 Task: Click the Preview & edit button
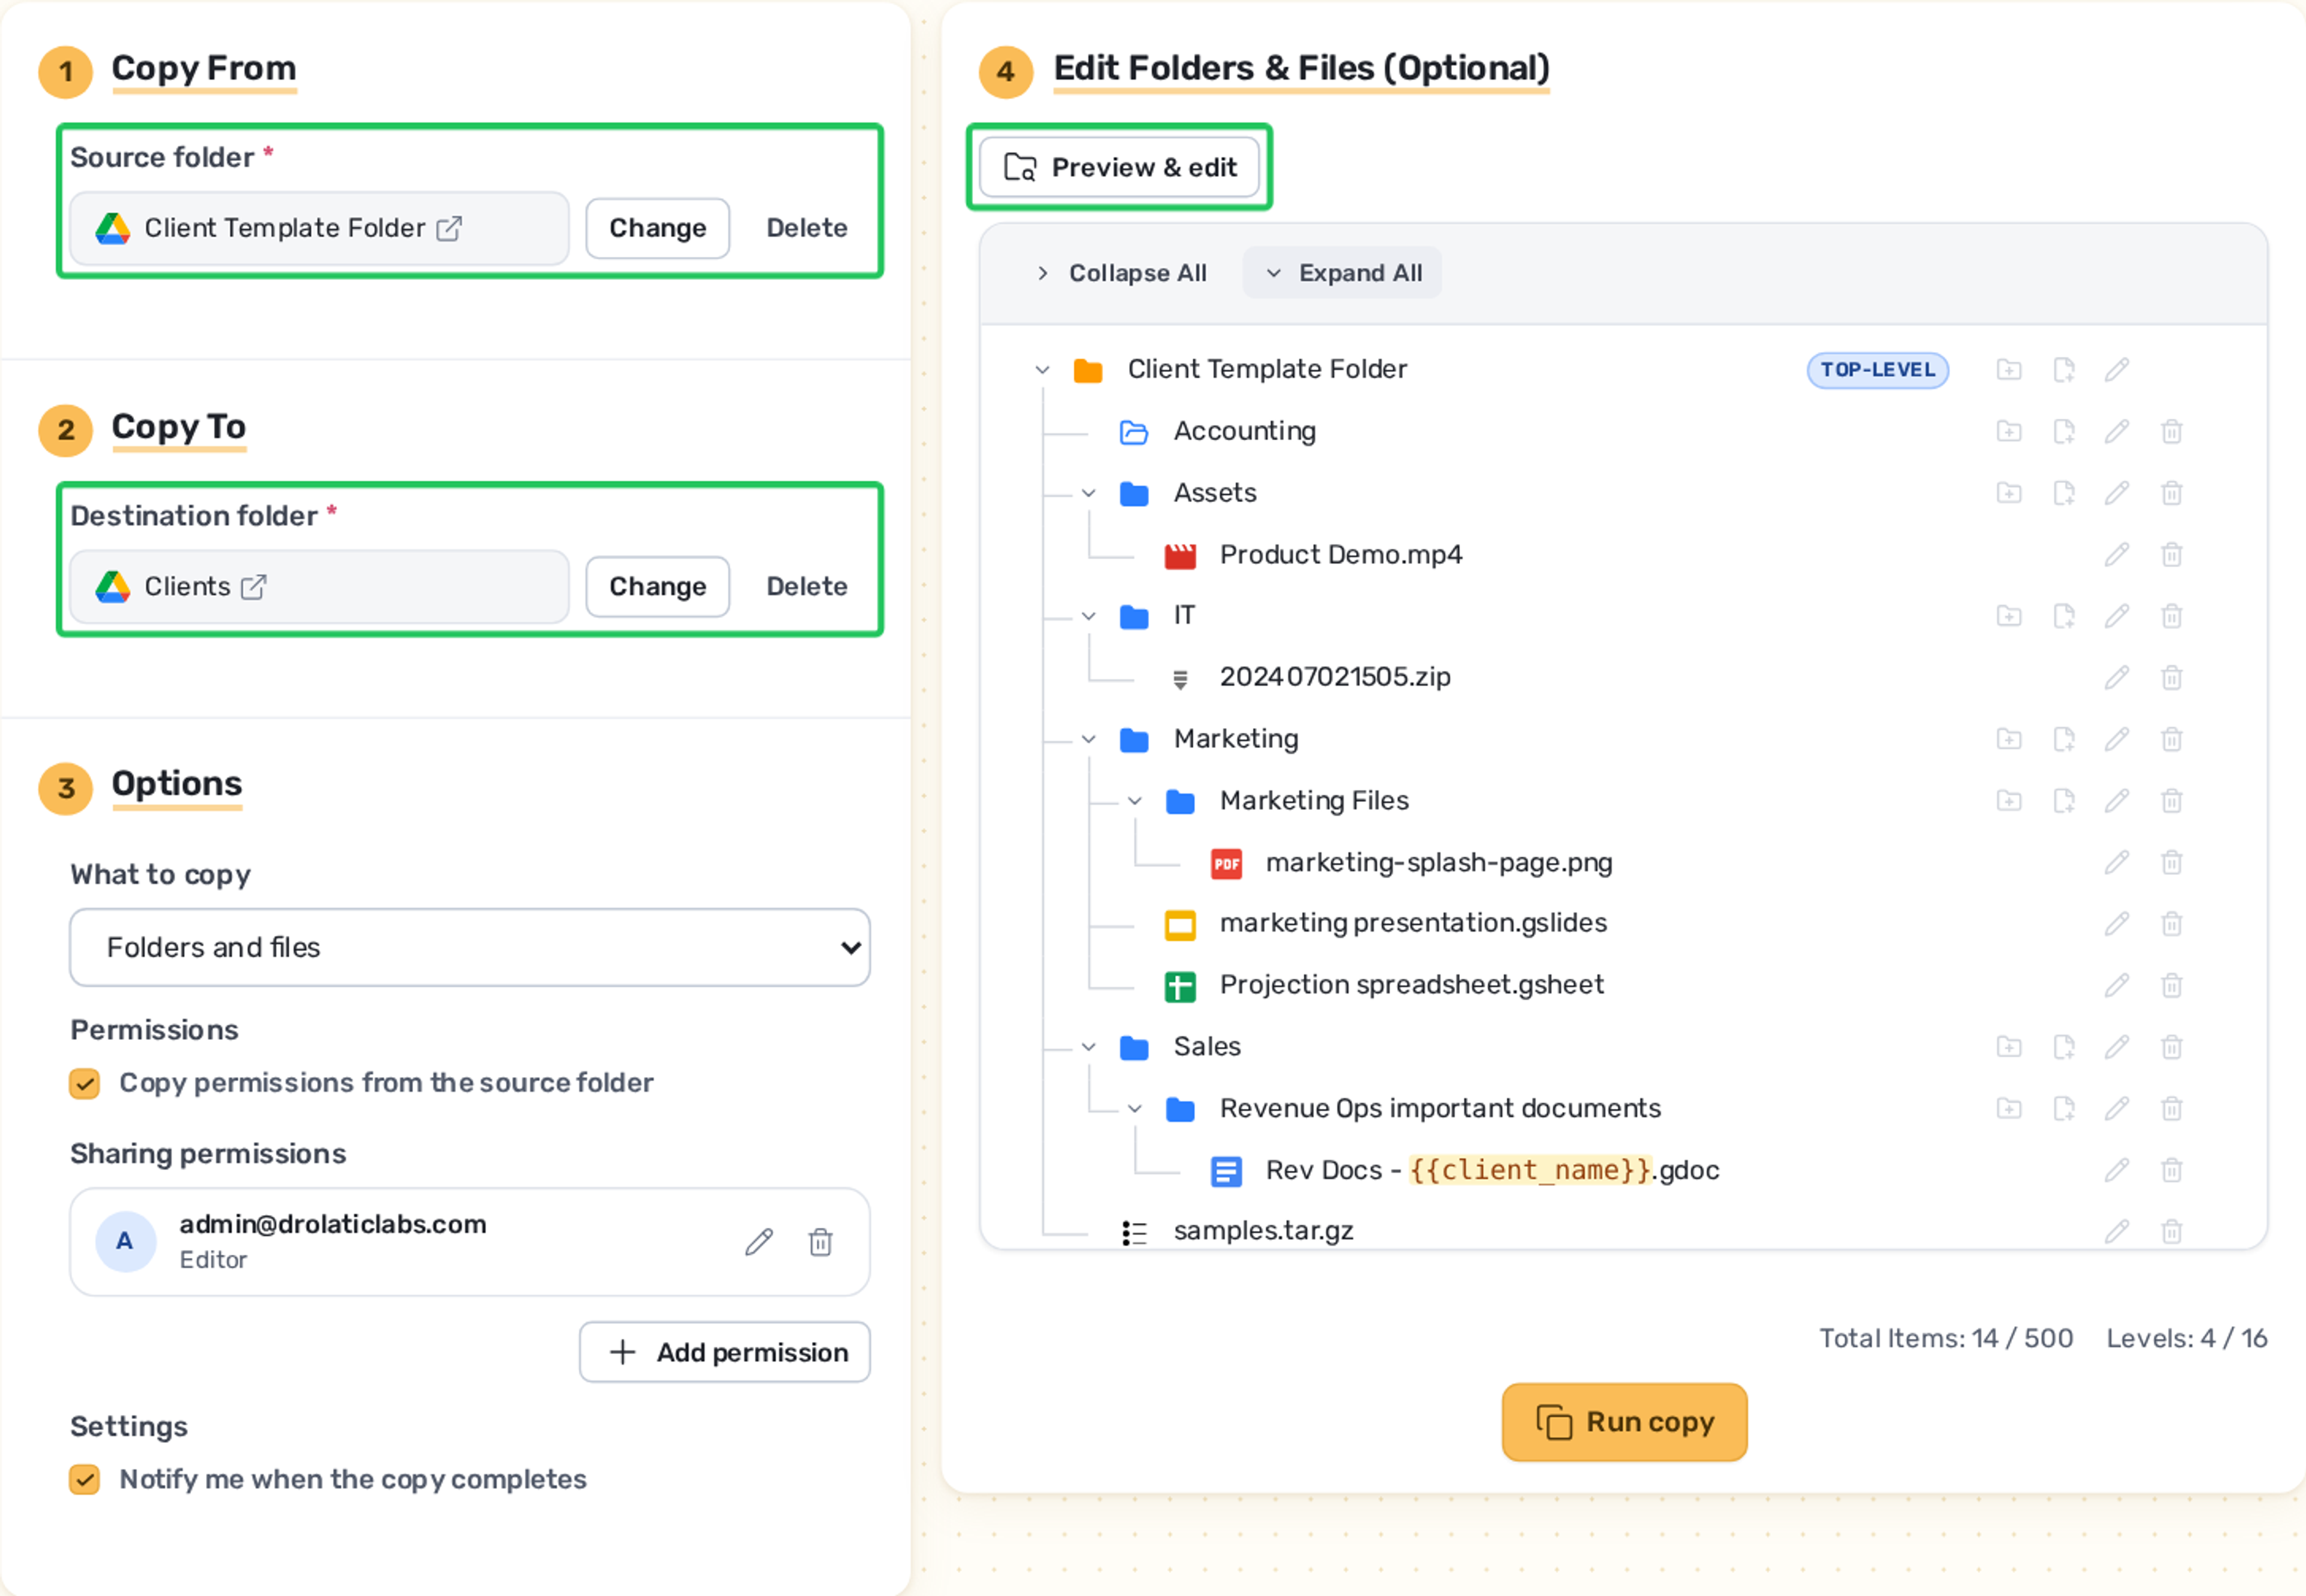pyautogui.click(x=1119, y=167)
